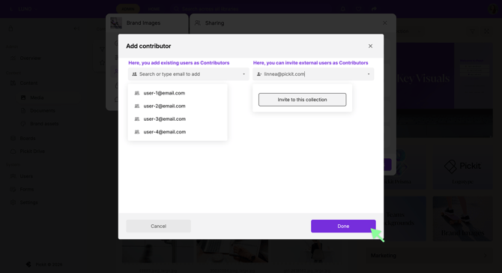The height and width of the screenshot is (273, 502).
Task: Collapse the sidebar with the arrow icon
Action: (x=76, y=28)
